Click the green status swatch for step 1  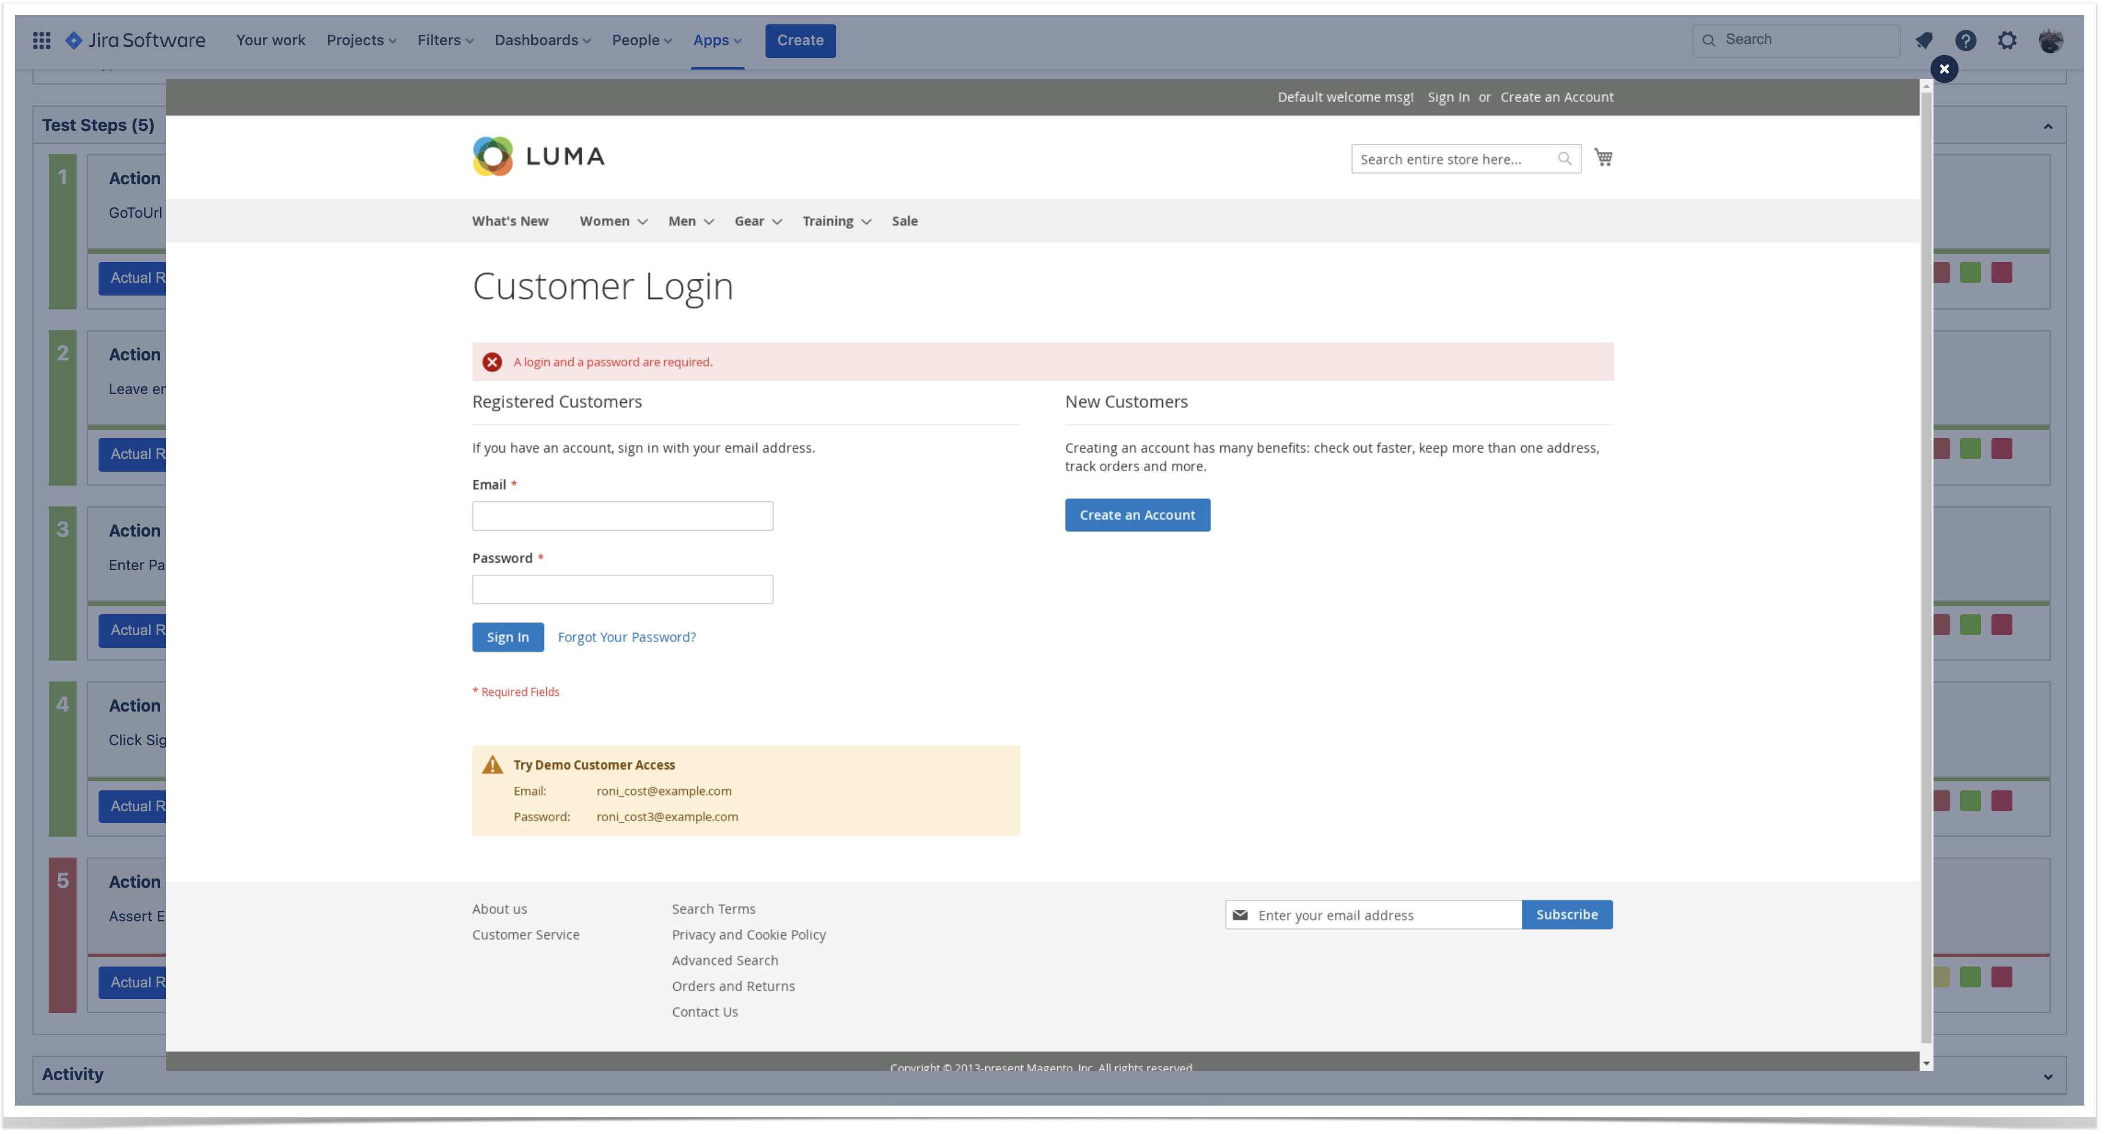pyautogui.click(x=1969, y=272)
